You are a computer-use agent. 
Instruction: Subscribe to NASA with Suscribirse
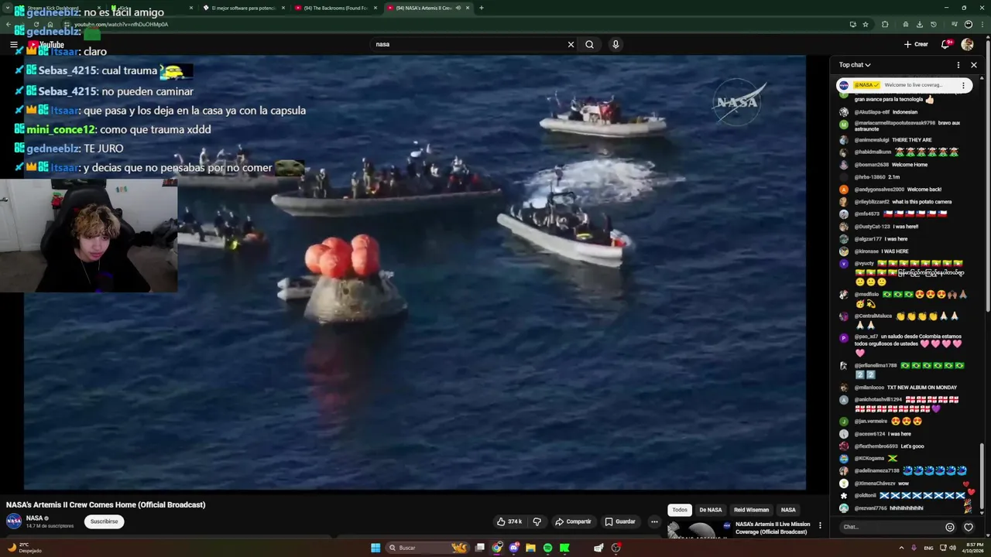coord(104,521)
